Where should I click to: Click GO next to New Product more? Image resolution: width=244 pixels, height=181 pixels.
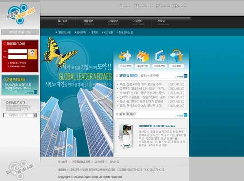[x=185, y=115]
